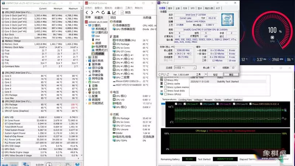The image size is (295, 166).
Task: Open the Cooling Fans tab
Action: tap(185, 100)
